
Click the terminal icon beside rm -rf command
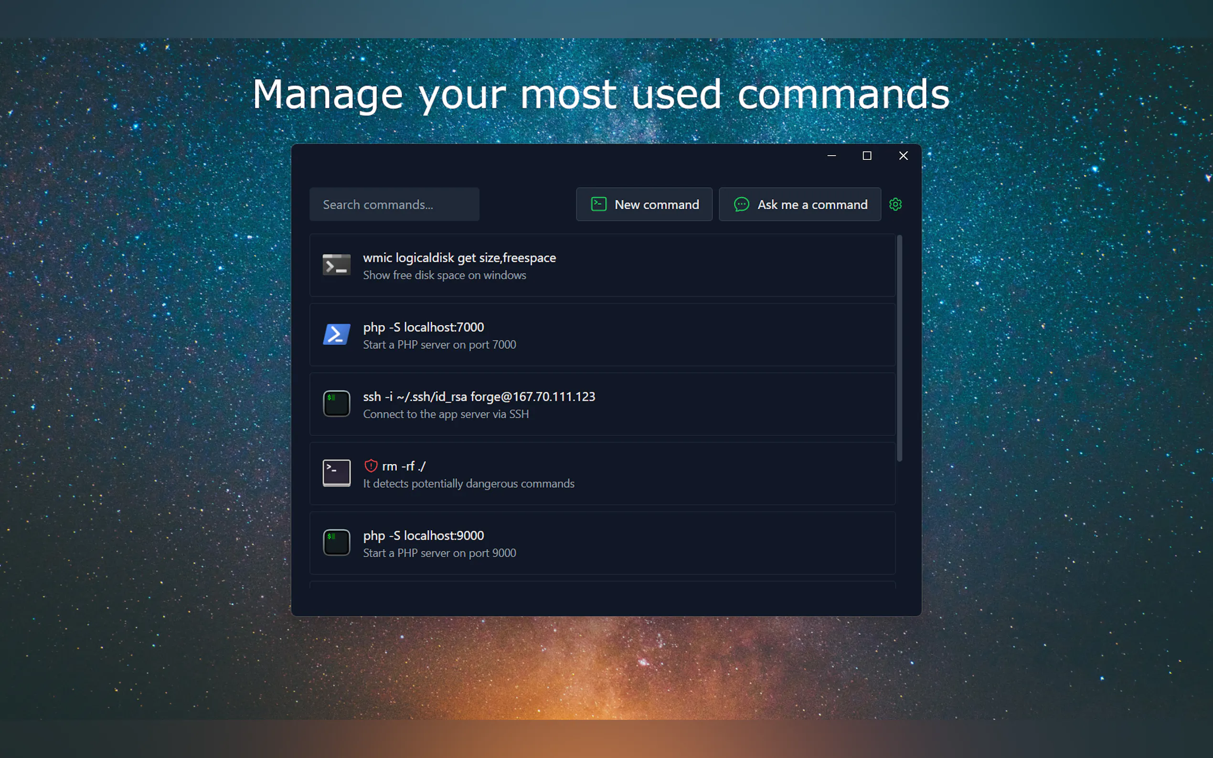tap(337, 473)
